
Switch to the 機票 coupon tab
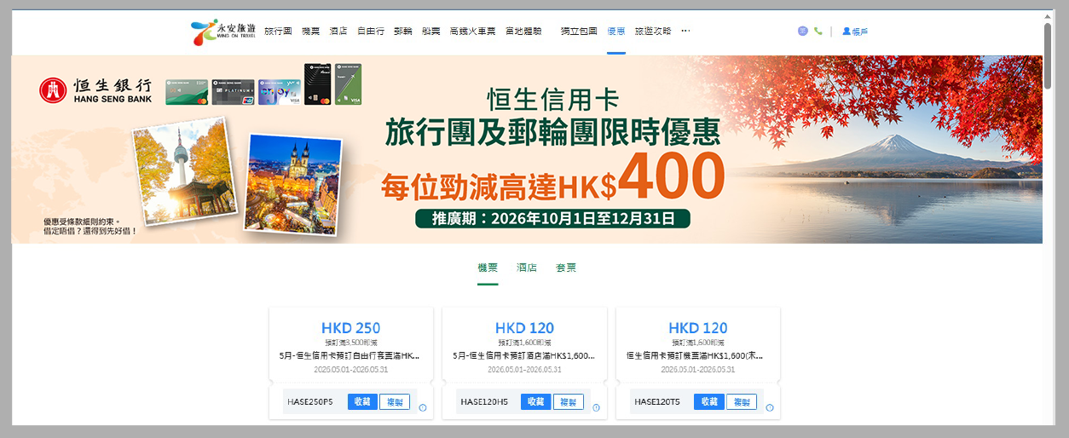click(488, 268)
